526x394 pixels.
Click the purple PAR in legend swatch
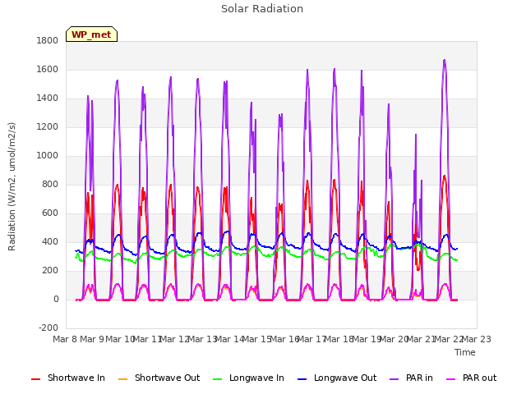pyautogui.click(x=394, y=379)
